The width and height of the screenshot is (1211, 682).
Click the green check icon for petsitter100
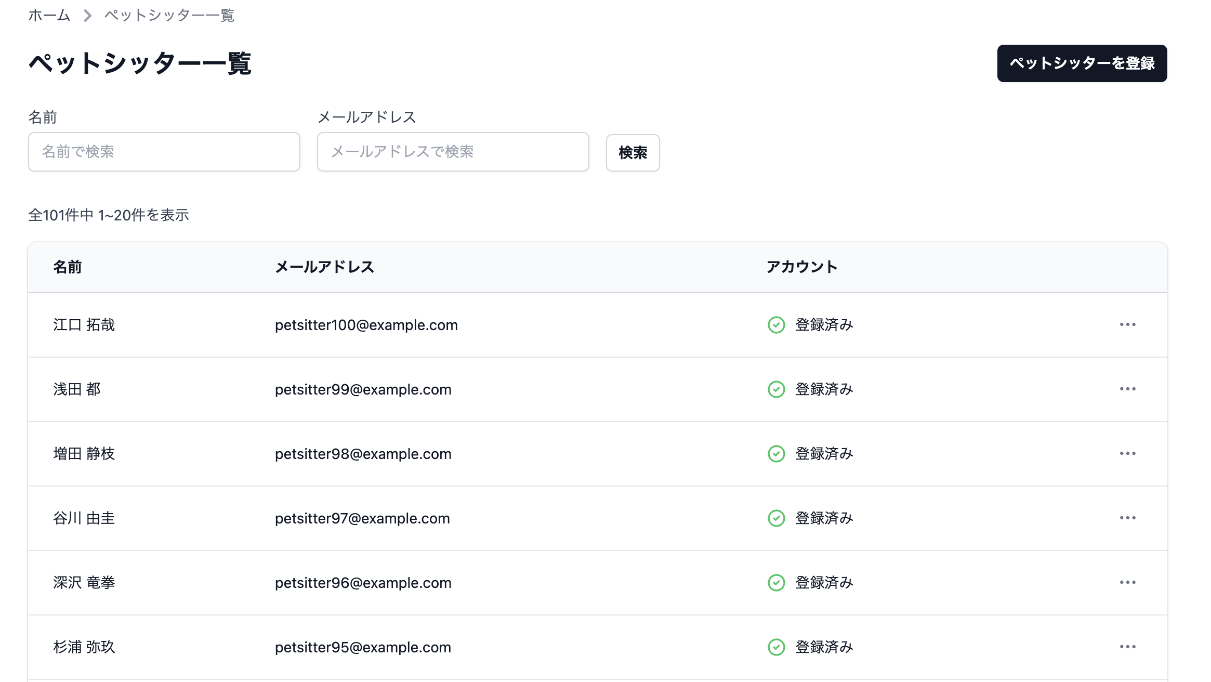(776, 325)
